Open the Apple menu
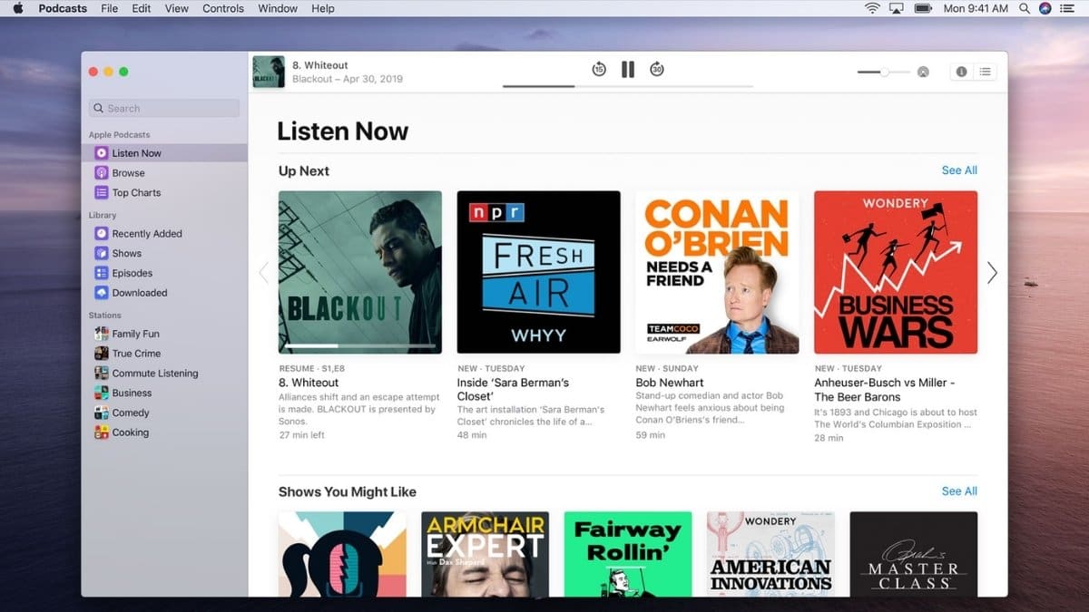The height and width of the screenshot is (612, 1089). (x=17, y=8)
